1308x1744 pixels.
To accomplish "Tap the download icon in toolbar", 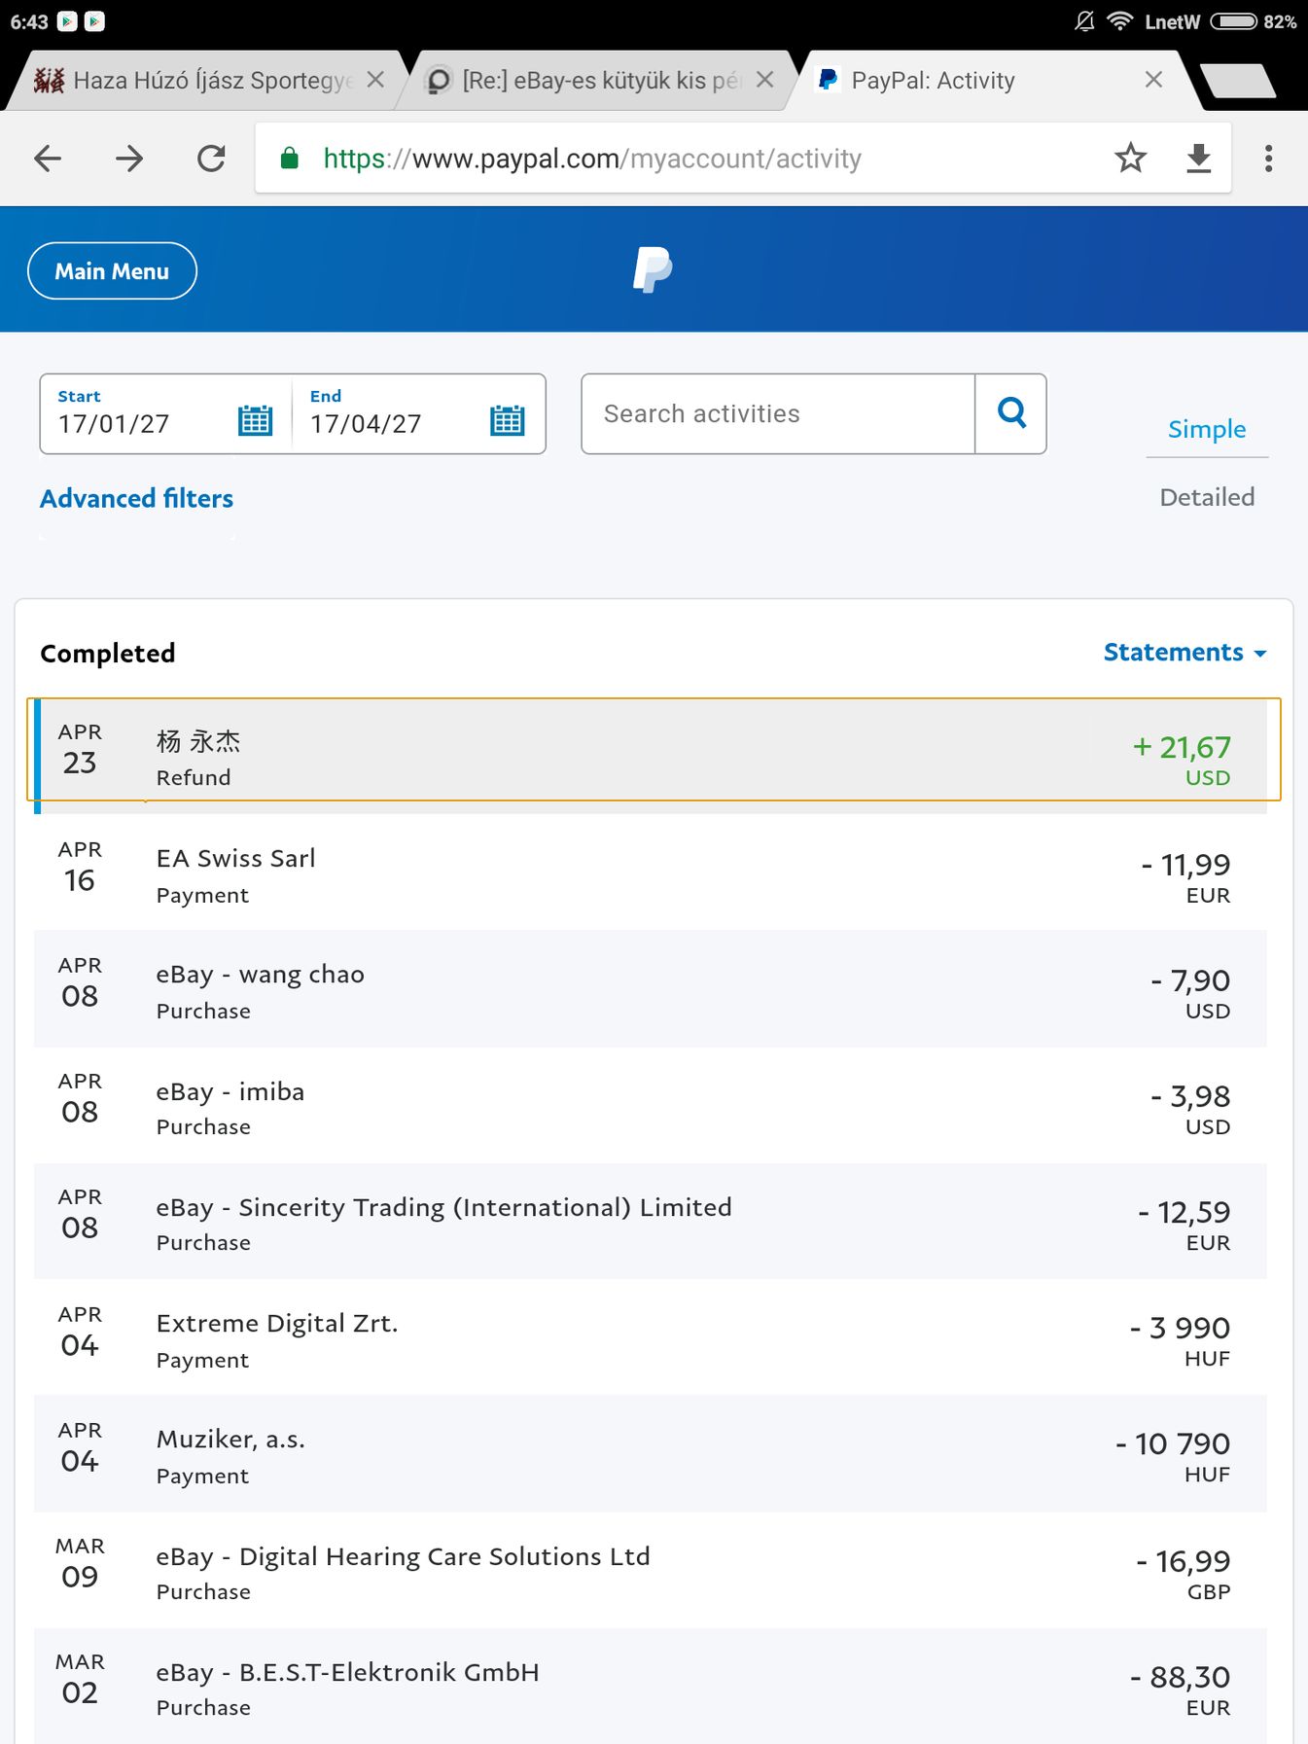I will click(x=1199, y=159).
